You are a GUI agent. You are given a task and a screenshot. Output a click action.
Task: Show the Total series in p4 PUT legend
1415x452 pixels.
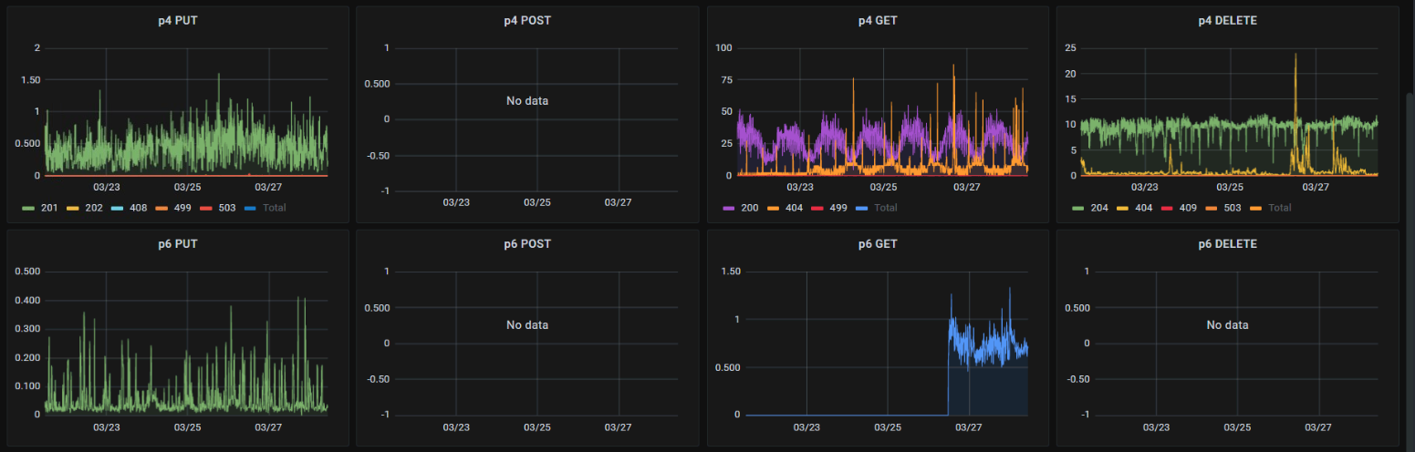[x=274, y=208]
